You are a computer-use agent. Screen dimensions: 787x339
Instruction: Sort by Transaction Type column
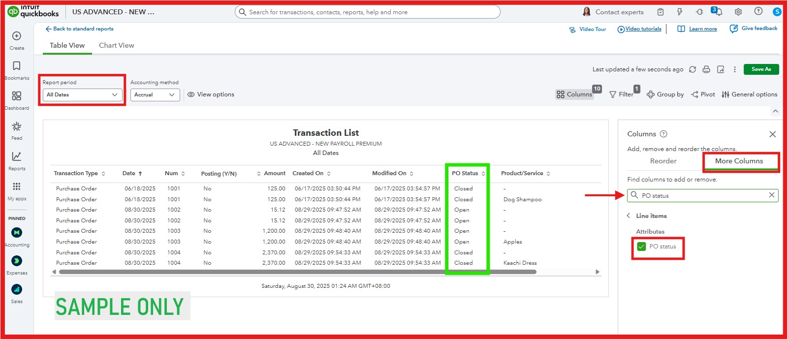click(x=79, y=173)
